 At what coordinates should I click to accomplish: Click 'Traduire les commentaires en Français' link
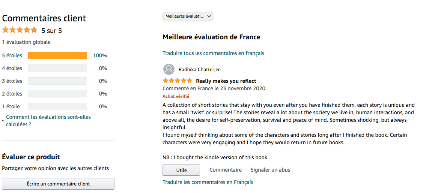click(208, 182)
